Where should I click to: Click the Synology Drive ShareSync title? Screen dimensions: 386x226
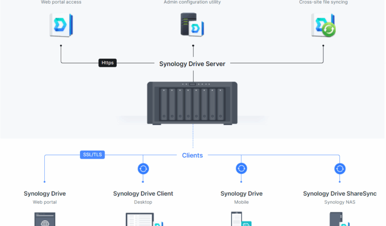(x=339, y=194)
